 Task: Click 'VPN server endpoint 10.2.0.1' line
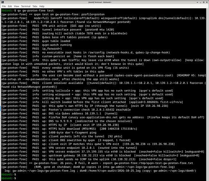click(69, 148)
